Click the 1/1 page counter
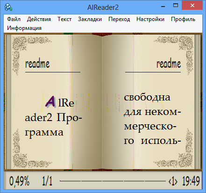This screenshot has width=206, height=193. point(47,181)
